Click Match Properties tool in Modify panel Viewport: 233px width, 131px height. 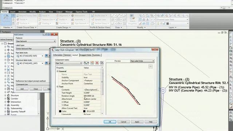point(133,19)
